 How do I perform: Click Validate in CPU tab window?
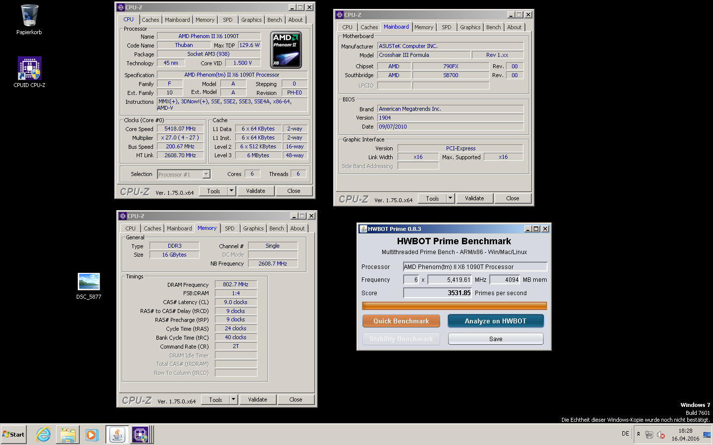255,191
